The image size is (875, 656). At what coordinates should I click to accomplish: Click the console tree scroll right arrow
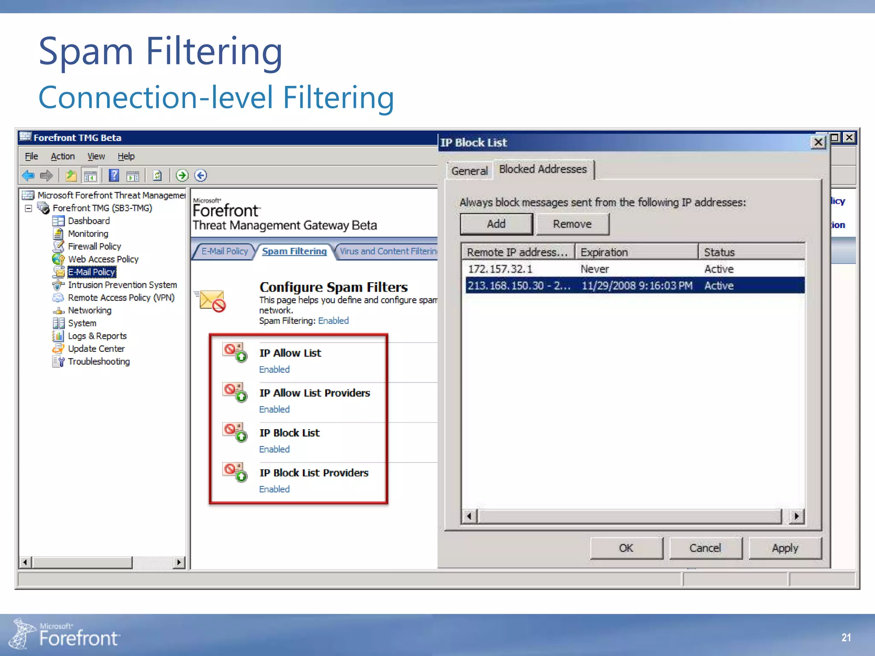[179, 562]
